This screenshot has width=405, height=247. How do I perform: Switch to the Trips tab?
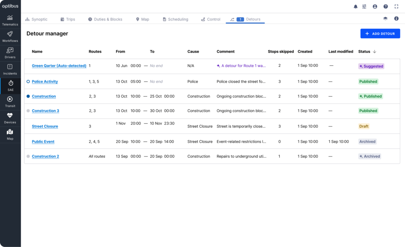(x=68, y=19)
